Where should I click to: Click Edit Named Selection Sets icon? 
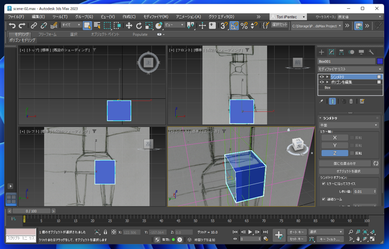(x=265, y=25)
